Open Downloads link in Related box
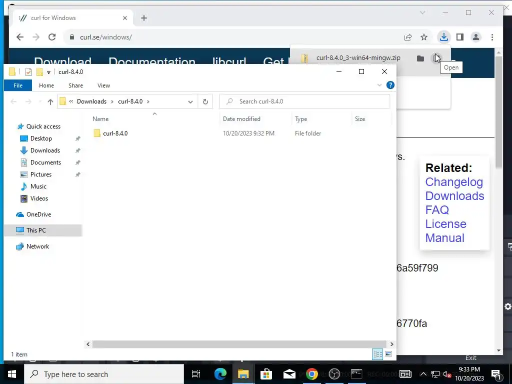 pos(454,196)
